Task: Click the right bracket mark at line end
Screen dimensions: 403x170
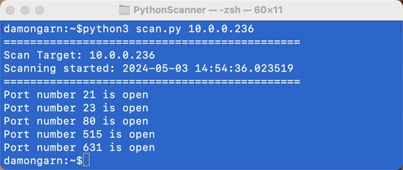Action: click(x=400, y=30)
